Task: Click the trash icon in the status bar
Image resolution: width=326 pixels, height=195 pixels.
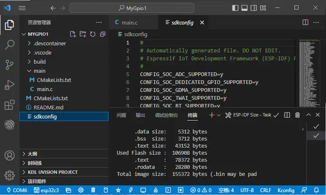Action: pos(93,190)
